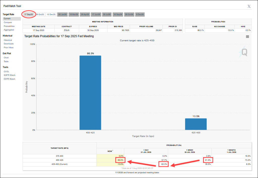Select the 17 Sep25 meeting tab
Screen dimensions: 258x178
click(28, 15)
